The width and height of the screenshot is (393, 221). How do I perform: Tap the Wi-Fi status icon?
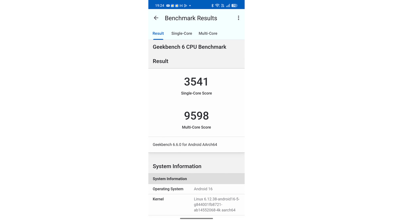(217, 6)
